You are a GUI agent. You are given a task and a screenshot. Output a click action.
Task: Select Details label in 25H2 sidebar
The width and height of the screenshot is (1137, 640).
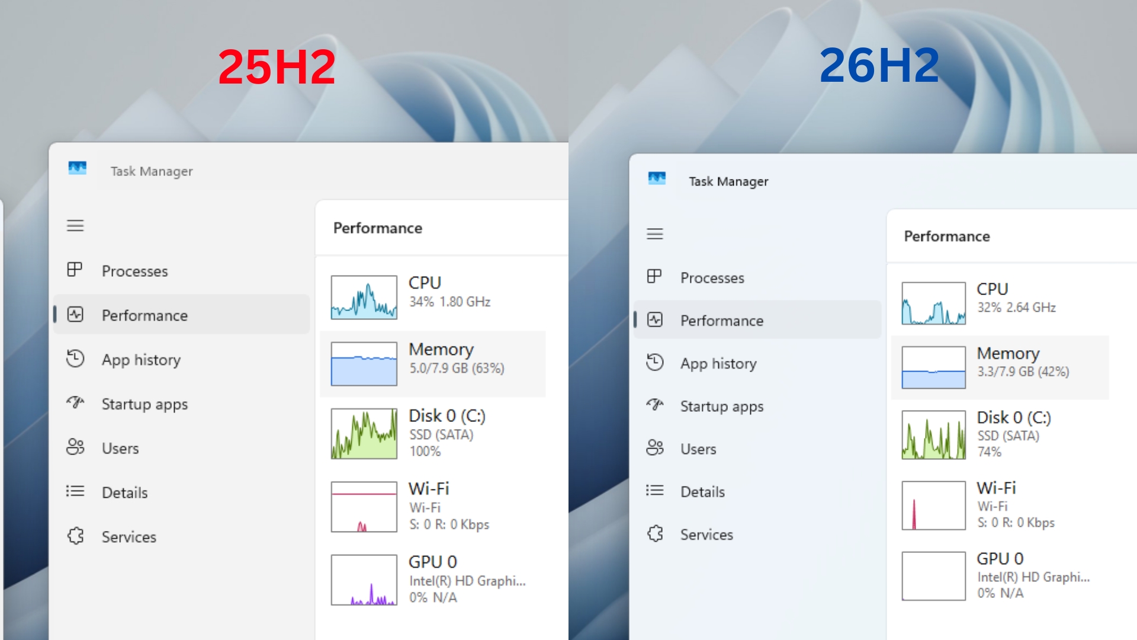[124, 493]
